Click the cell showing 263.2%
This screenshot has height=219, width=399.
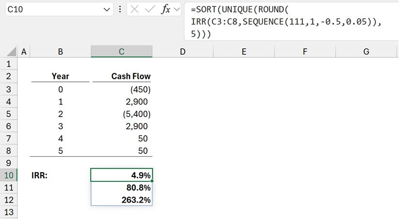121,200
